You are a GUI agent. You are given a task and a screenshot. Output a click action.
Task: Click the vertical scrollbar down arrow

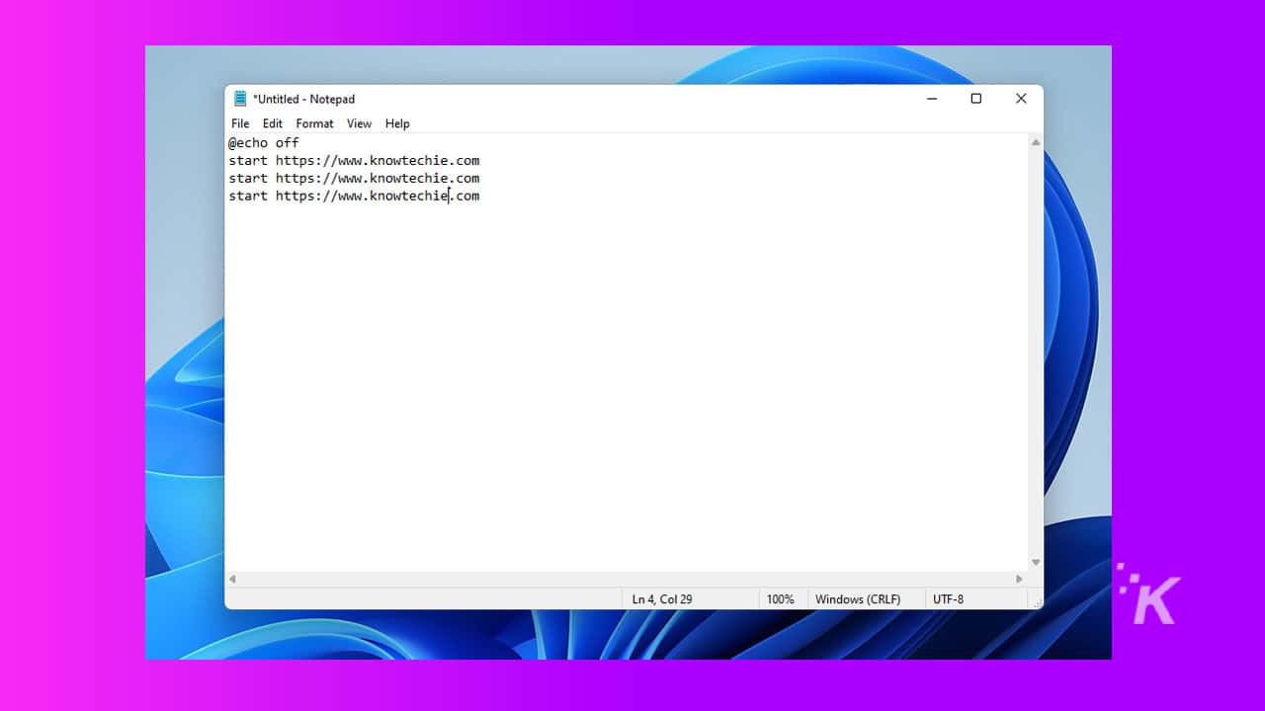click(x=1036, y=562)
